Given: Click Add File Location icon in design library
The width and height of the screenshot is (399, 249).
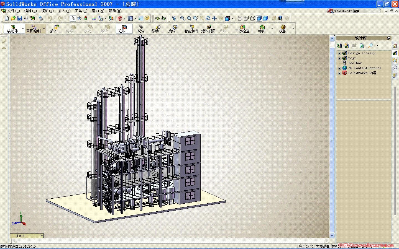Looking at the screenshot, I should point(347,46).
